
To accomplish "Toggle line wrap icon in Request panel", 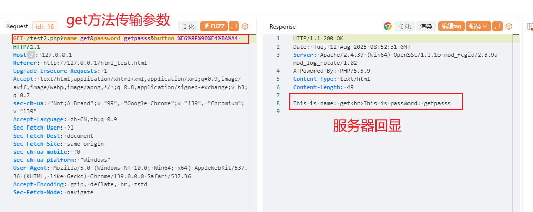I will coord(234,26).
